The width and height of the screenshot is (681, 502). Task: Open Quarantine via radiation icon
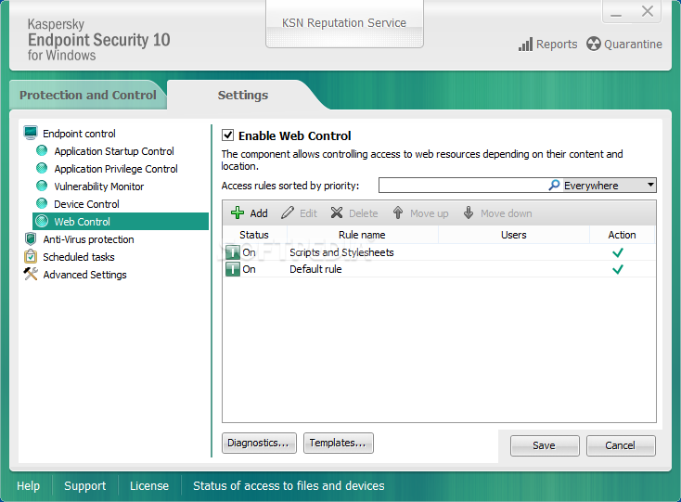[594, 44]
